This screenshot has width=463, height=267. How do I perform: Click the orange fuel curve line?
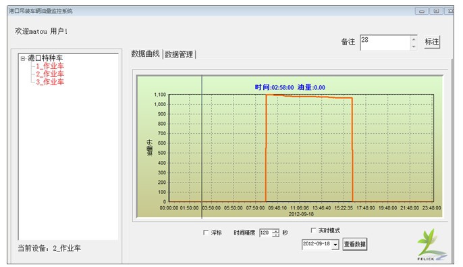(x=310, y=97)
